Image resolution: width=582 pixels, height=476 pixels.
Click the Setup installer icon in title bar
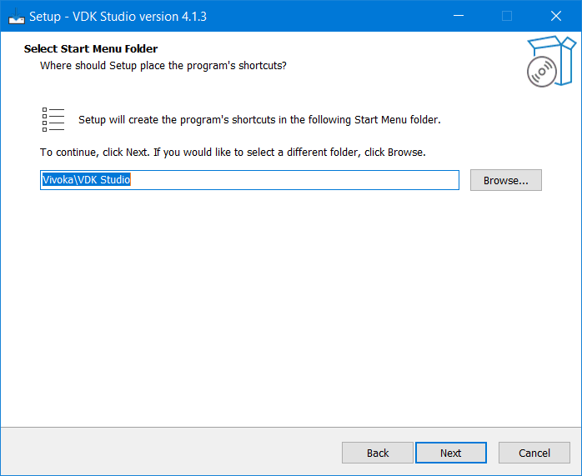point(16,16)
